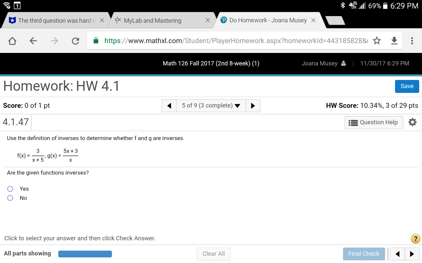Select the Yes radio button
422x263 pixels.
tap(10, 189)
